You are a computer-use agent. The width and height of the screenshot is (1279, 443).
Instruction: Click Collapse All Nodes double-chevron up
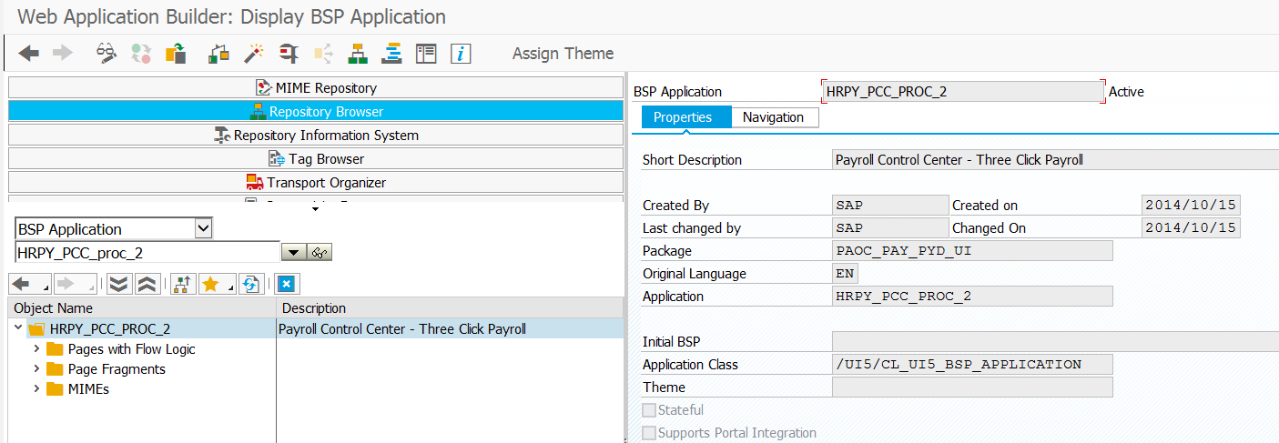(147, 284)
